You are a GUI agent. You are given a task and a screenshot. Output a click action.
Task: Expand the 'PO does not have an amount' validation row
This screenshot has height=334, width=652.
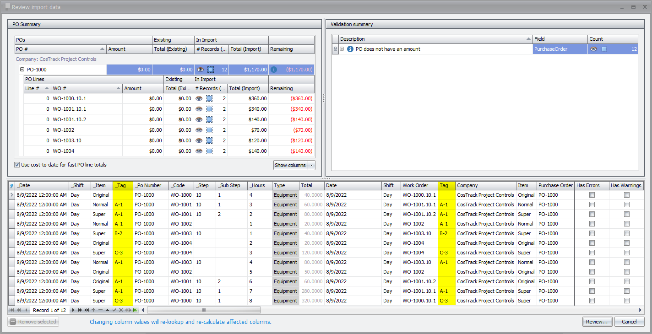tap(342, 49)
